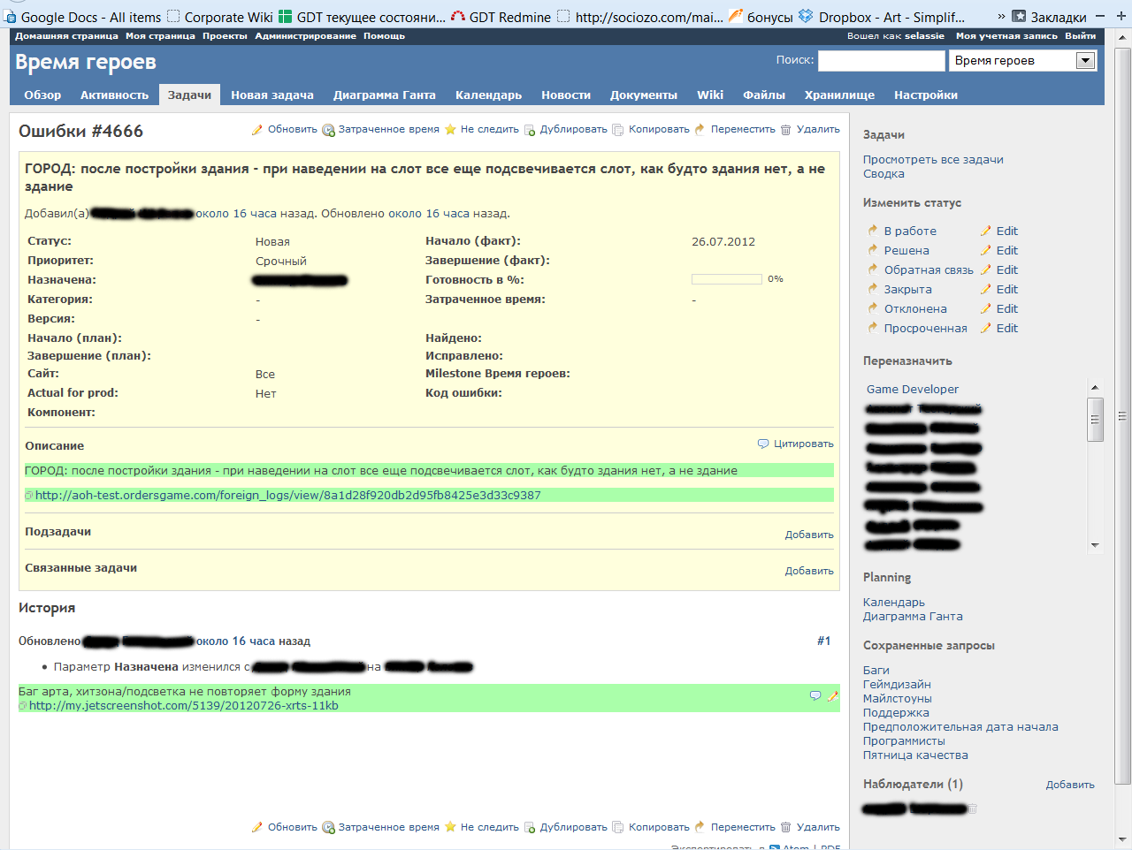
Task: Open the Dropbox - Art bookmark
Action: pos(882,17)
